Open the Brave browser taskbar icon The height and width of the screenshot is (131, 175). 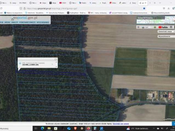coord(75,128)
